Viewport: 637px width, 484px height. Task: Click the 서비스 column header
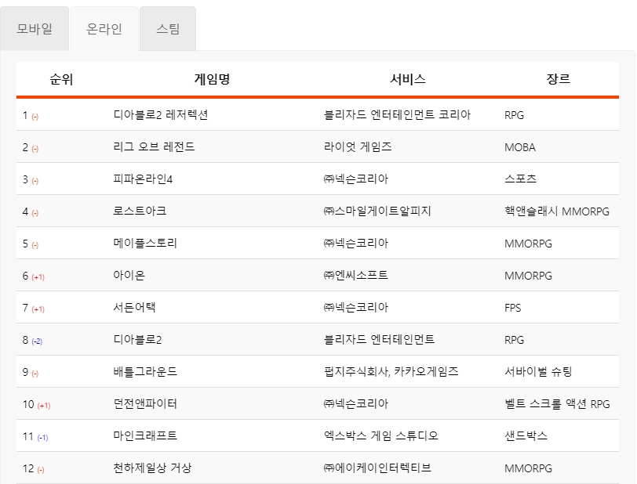point(408,79)
